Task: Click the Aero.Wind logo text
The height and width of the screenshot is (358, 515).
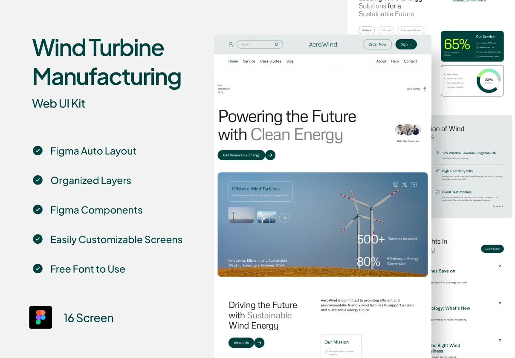Action: click(323, 44)
